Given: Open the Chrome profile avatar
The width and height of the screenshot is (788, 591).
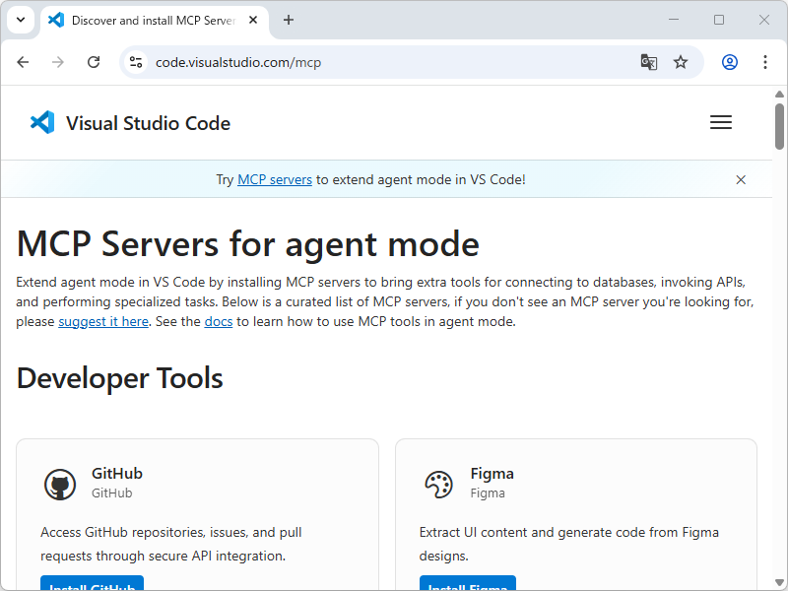Looking at the screenshot, I should 730,62.
